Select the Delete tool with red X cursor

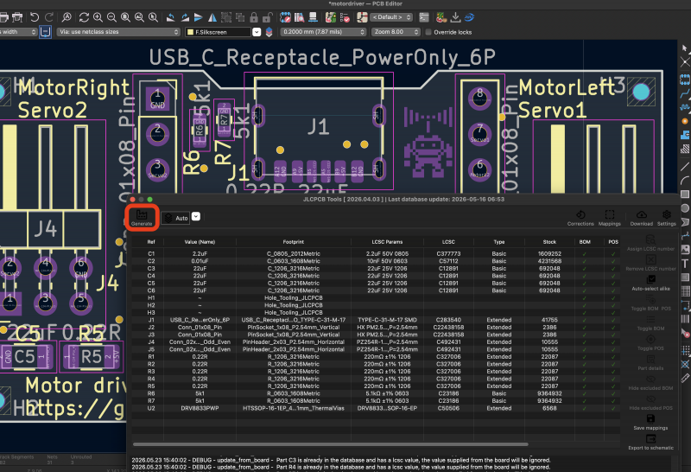coord(685,333)
